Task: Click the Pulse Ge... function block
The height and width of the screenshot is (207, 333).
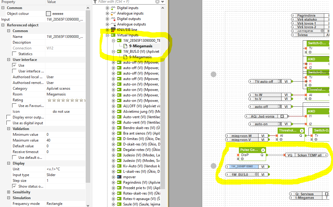Action: coord(252,154)
